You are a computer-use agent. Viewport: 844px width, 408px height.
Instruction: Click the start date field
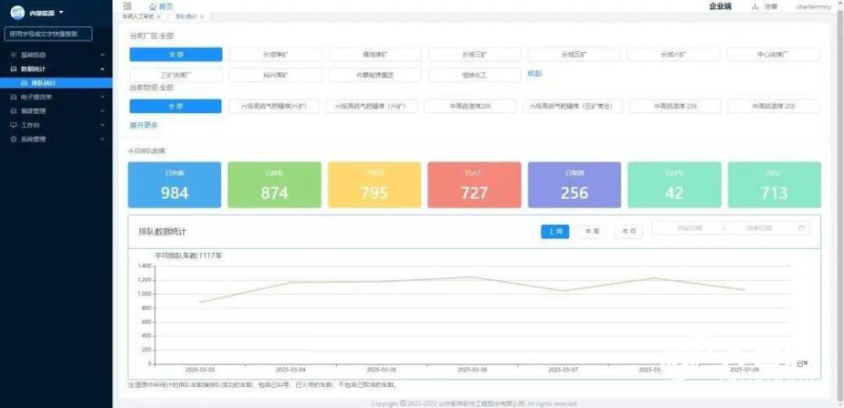(690, 228)
